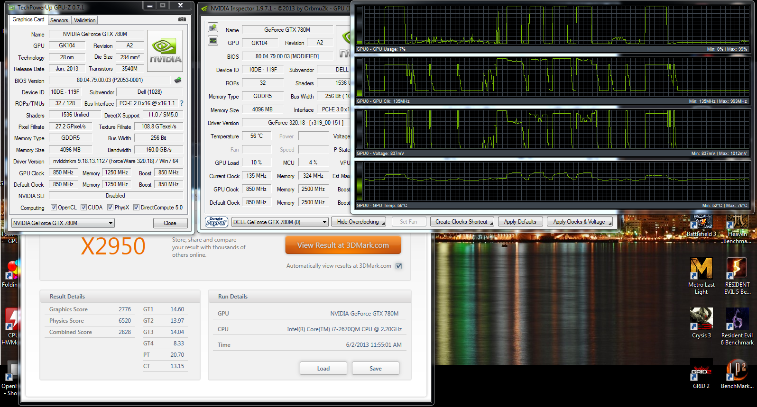Click the Bus Interface question mark icon
This screenshot has height=407, width=757.
pos(181,103)
